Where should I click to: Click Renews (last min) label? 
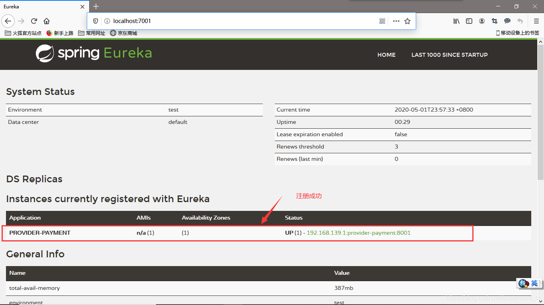[300, 159]
